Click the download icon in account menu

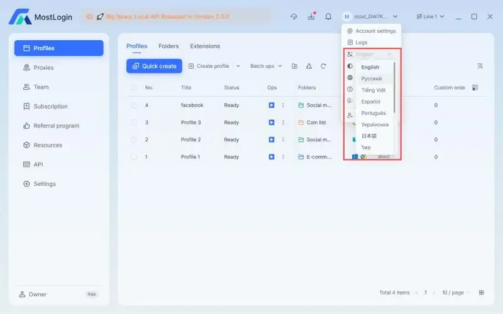350,100
